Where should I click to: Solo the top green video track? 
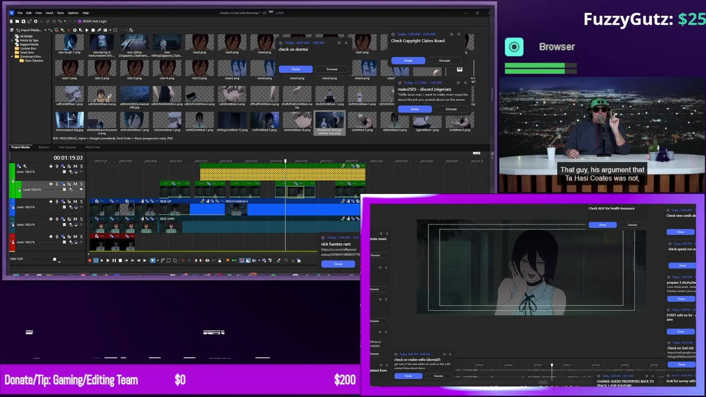81,166
